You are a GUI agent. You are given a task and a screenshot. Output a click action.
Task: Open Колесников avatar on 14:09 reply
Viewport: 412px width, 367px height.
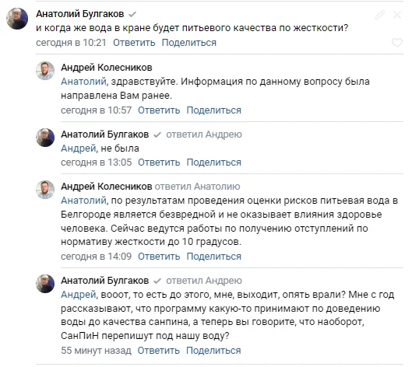point(45,190)
